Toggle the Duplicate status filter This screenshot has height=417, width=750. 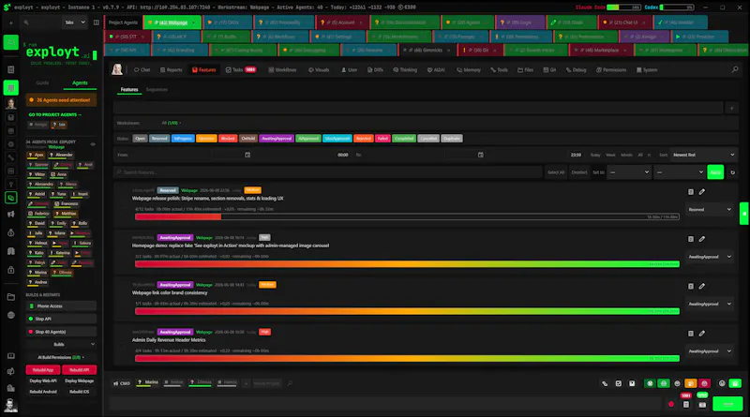pos(452,139)
